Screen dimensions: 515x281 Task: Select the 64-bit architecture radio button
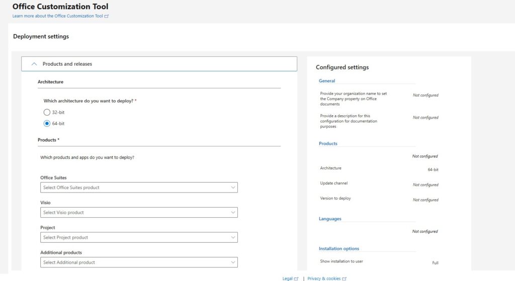(47, 124)
